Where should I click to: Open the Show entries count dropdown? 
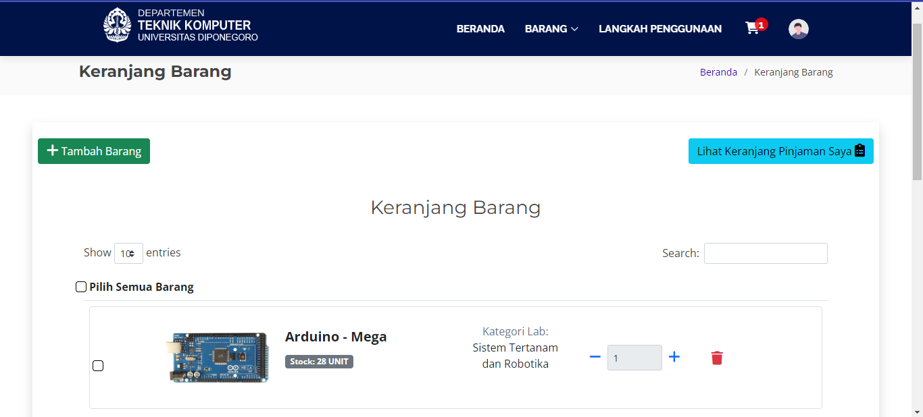tap(128, 253)
